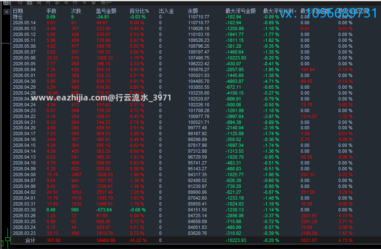Click max floating loss -1697.34 on 2026.04.15
Screen dimensions: 381x249
[234, 145]
